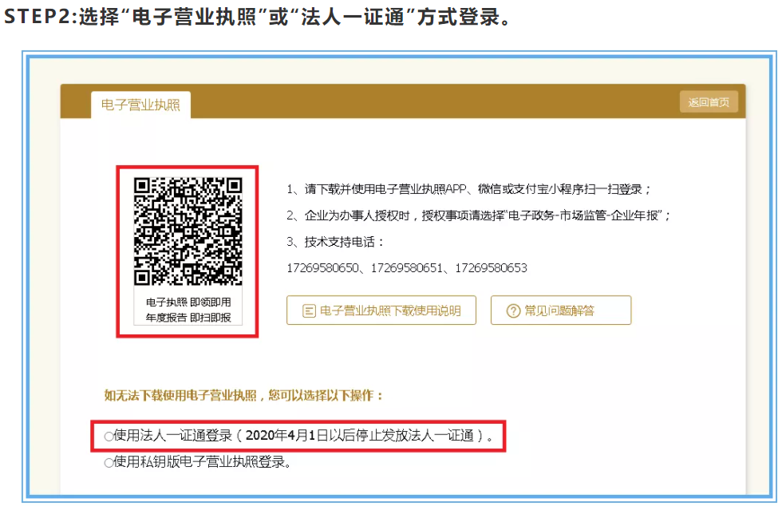Click instruction line 2 about 企业年报 authorization
This screenshot has height=506, width=782.
[478, 215]
